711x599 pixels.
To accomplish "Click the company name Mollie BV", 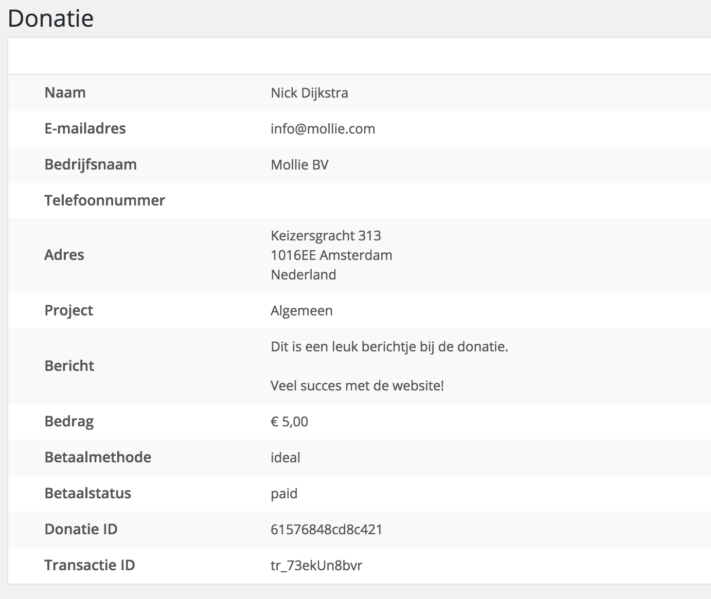I will point(299,165).
